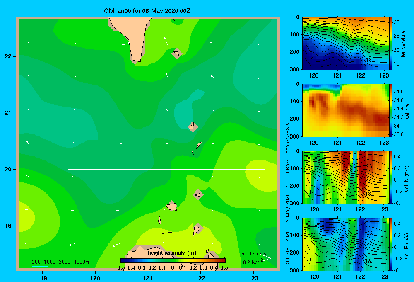Click the 'vel. E (m/s)' axis label
414x282 pixels.
coord(407,246)
